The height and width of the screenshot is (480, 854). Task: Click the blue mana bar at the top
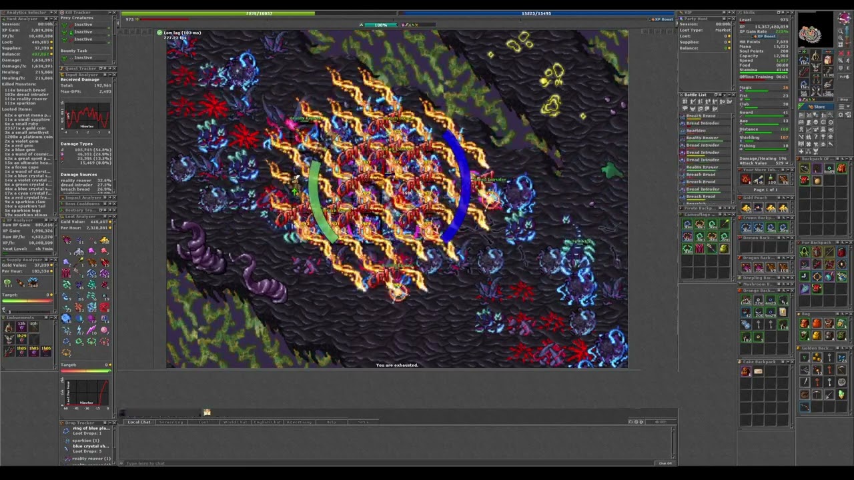pos(538,13)
